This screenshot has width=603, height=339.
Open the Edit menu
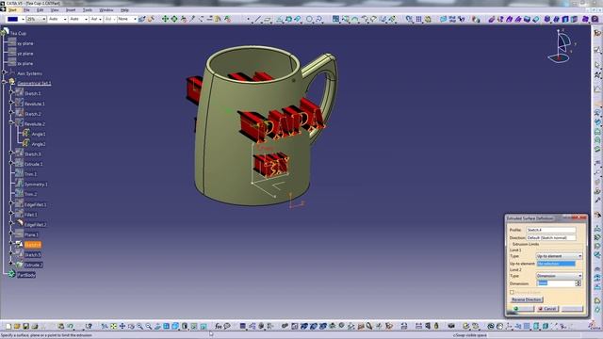pyautogui.click(x=40, y=10)
